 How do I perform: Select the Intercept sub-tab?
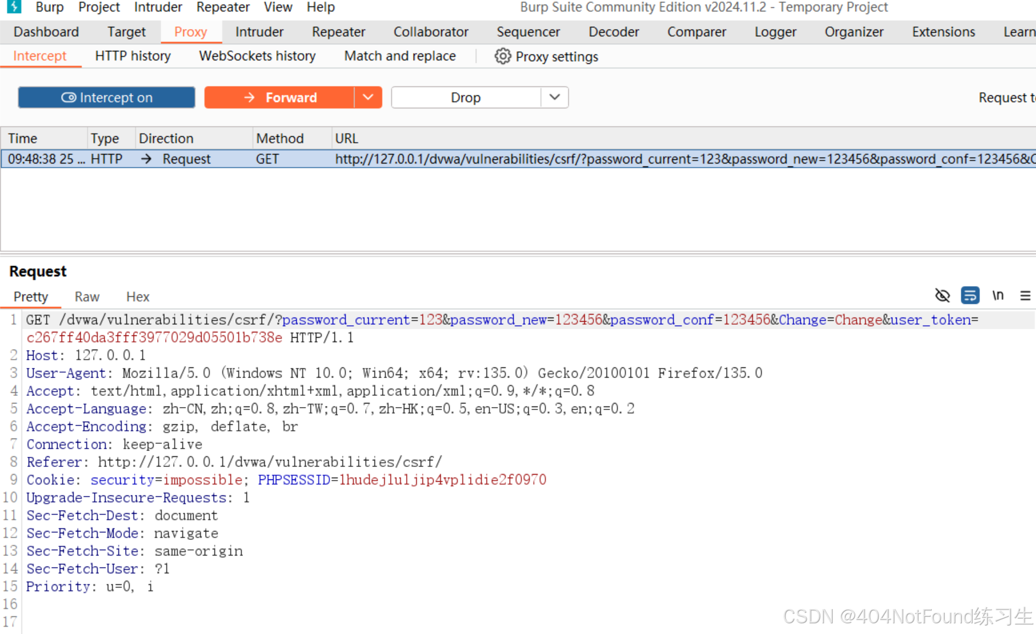tap(40, 56)
